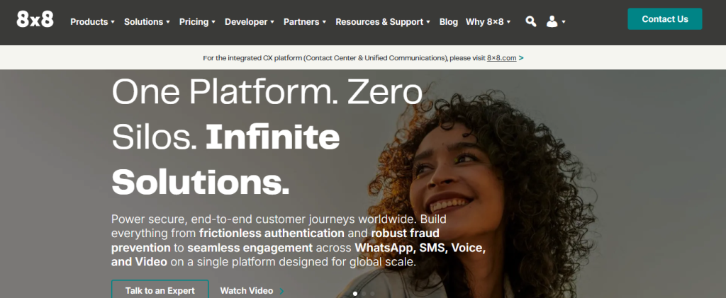Expand the Partners menu
The image size is (726, 298).
pos(305,22)
